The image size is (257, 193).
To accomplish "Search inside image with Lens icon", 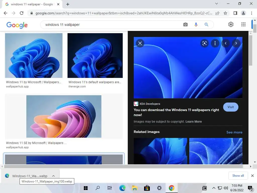I will click(204, 43).
